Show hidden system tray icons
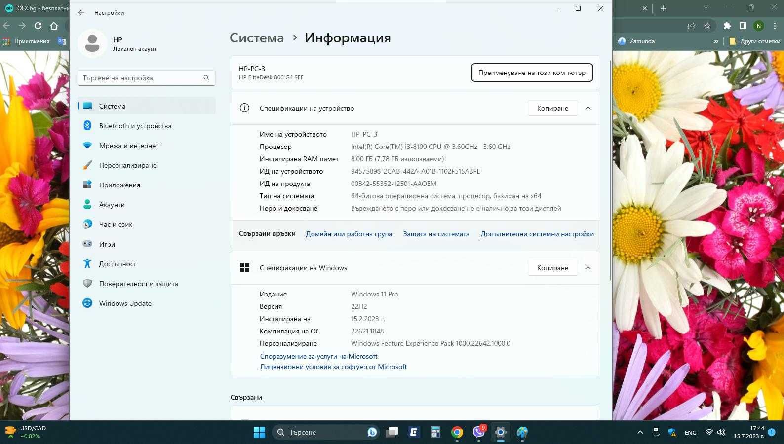This screenshot has height=444, width=784. (640, 432)
